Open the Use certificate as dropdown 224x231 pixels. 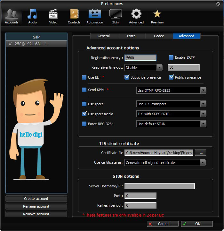tap(165, 162)
